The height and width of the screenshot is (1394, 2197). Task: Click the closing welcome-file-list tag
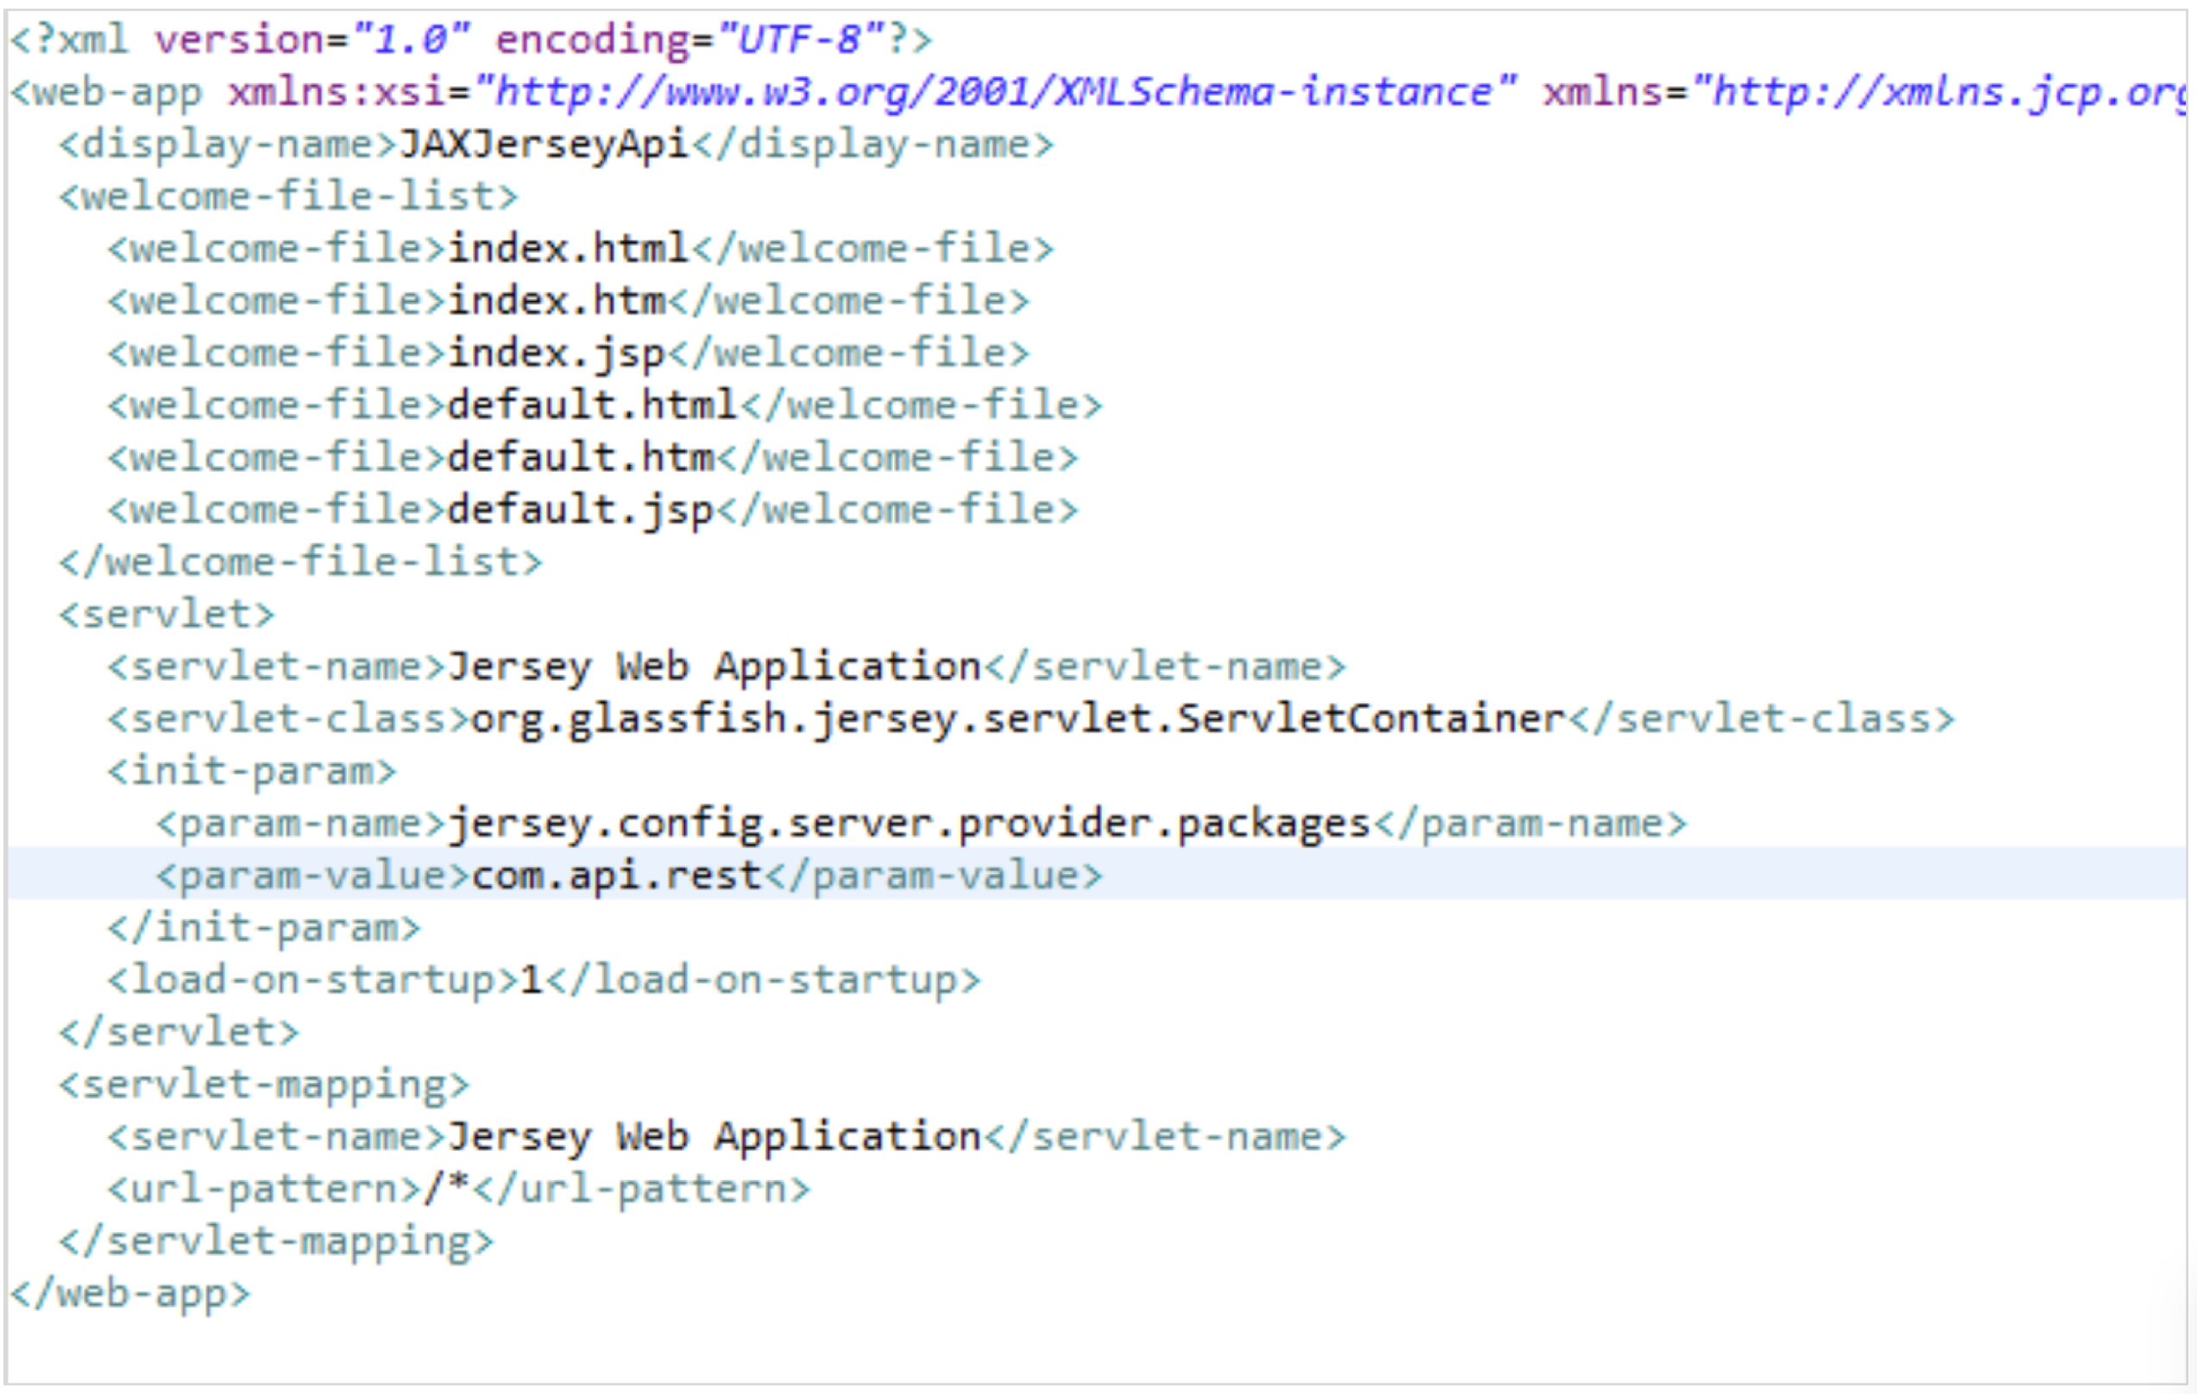click(301, 562)
